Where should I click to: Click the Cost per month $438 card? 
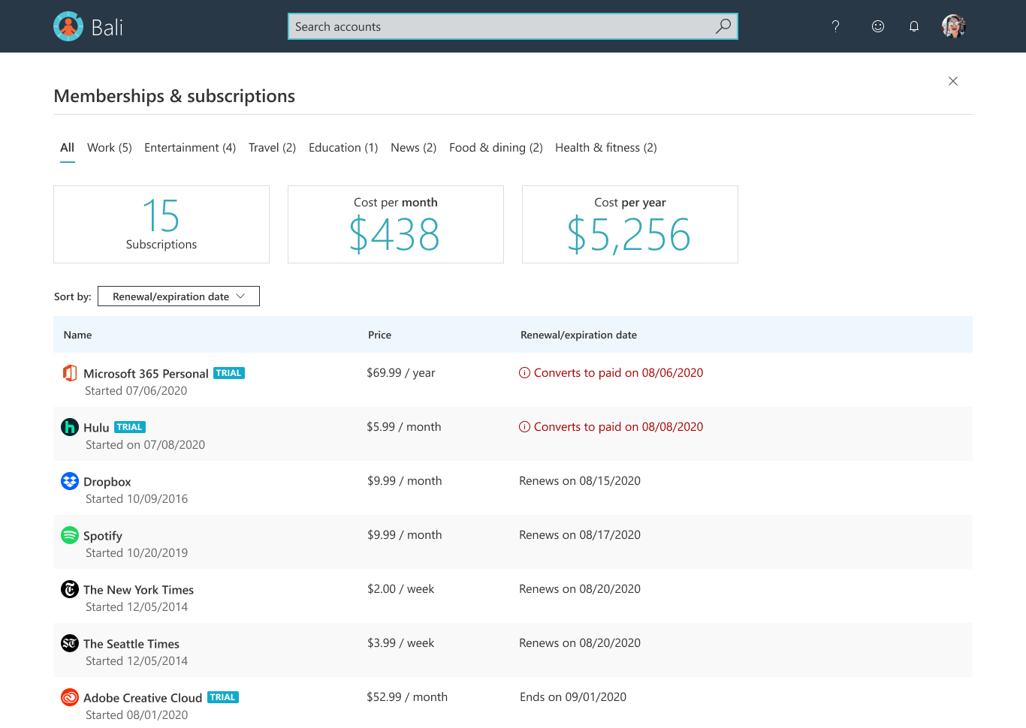point(396,224)
